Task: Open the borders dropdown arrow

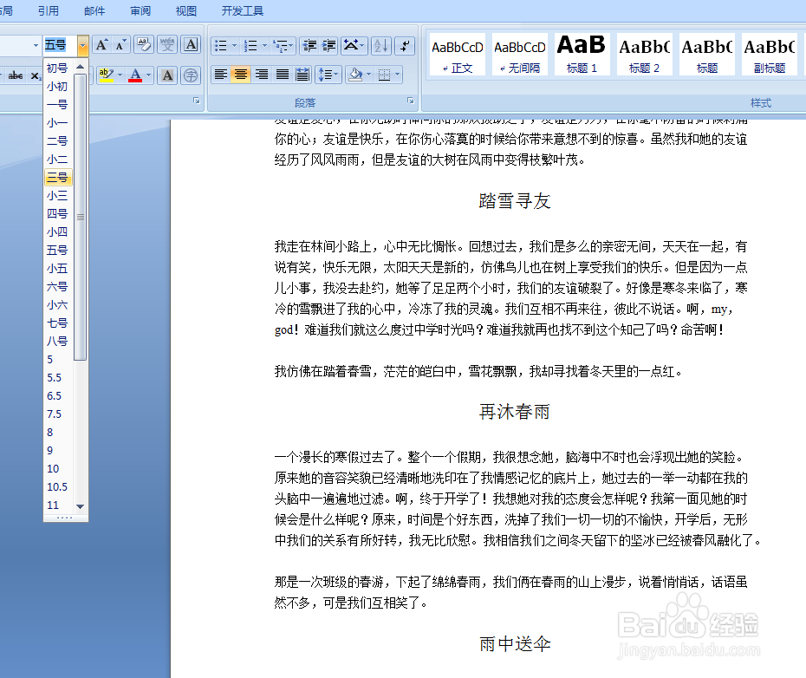Action: pyautogui.click(x=397, y=75)
